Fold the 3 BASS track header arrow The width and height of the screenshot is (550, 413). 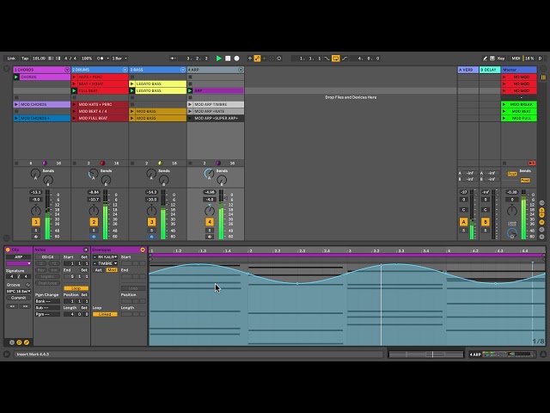(x=183, y=70)
